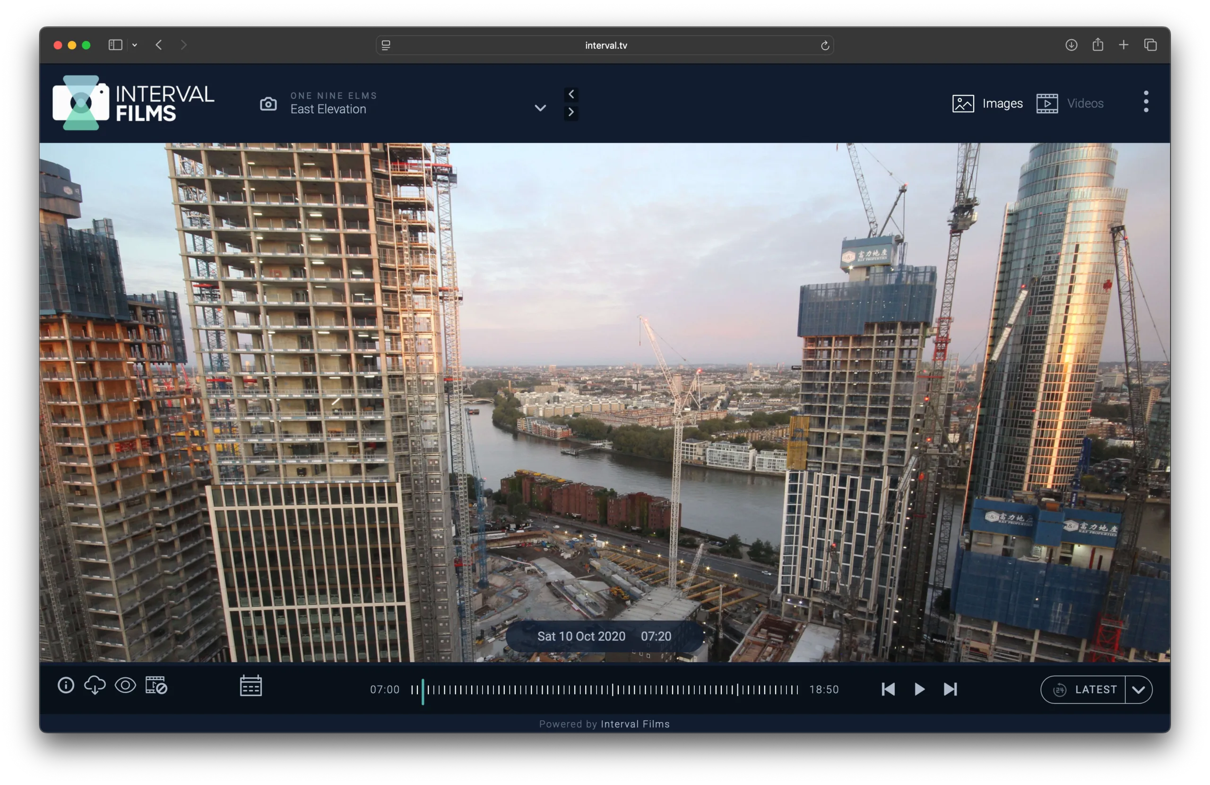Click the Interval Films footer link
The width and height of the screenshot is (1210, 785).
click(x=635, y=724)
